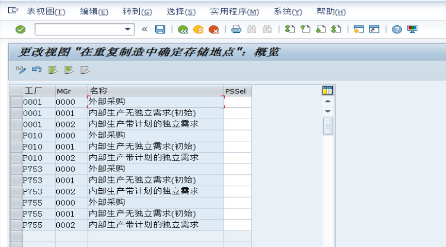Click the Select All entries icon
The image size is (446, 247).
coord(53,70)
